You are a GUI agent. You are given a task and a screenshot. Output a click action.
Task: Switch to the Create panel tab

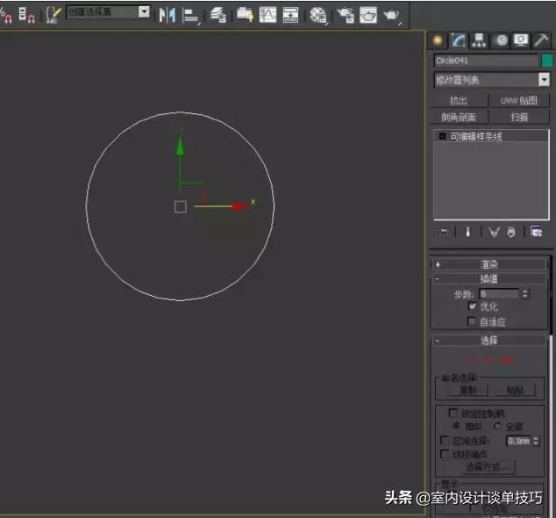click(x=438, y=40)
